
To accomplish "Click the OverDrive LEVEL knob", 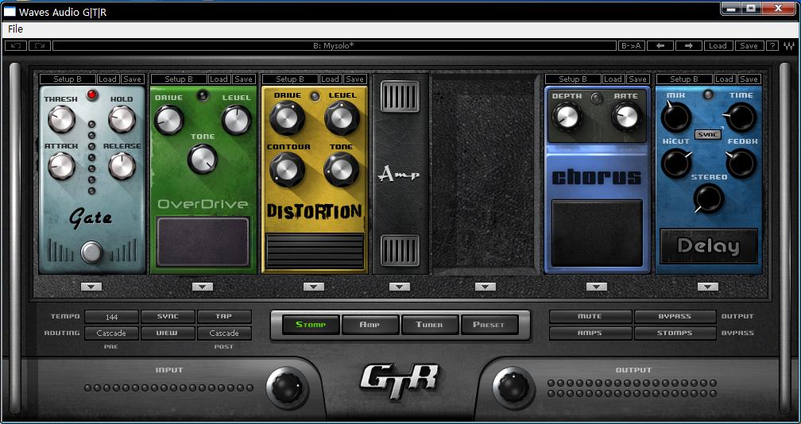I will pyautogui.click(x=237, y=121).
